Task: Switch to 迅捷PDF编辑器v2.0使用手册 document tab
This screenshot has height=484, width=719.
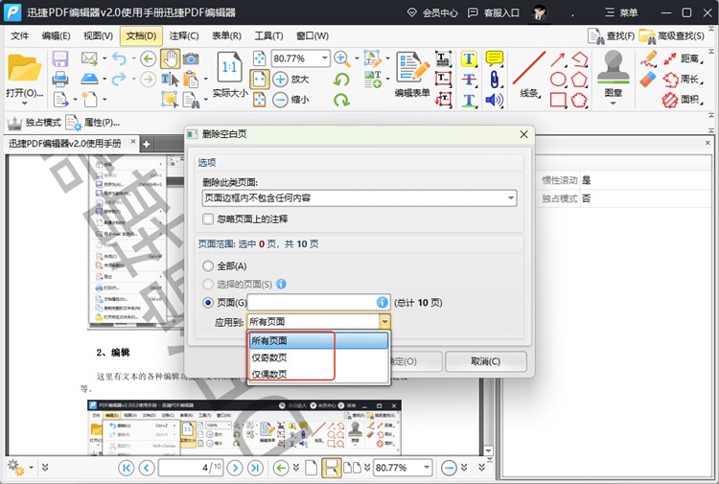Action: pyautogui.click(x=65, y=144)
